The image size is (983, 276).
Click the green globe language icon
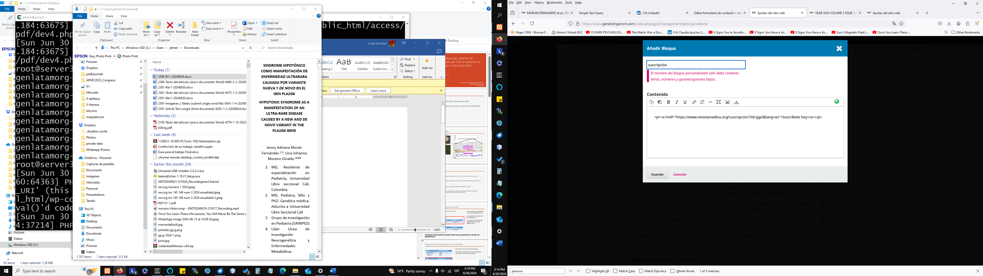coord(837,101)
